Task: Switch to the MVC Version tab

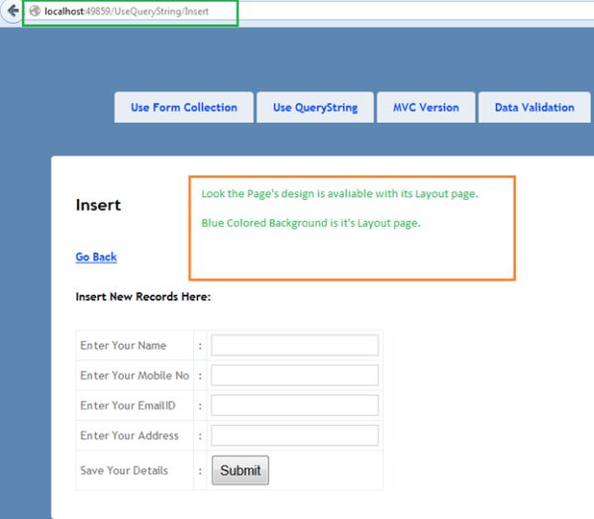Action: point(426,107)
